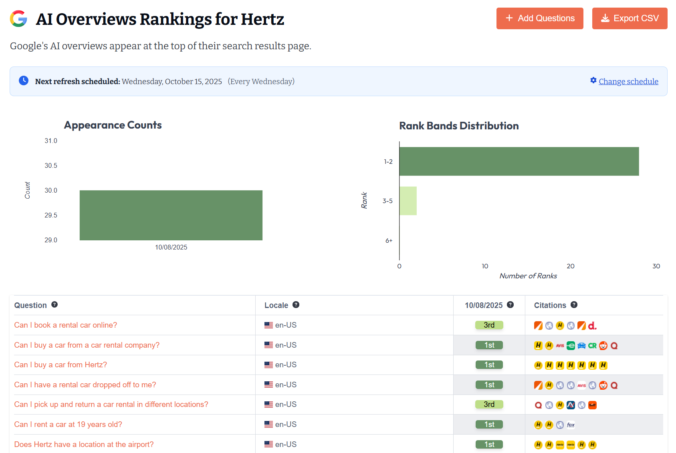Click the help icon next to Citations header
This screenshot has width=676, height=453.
click(574, 305)
